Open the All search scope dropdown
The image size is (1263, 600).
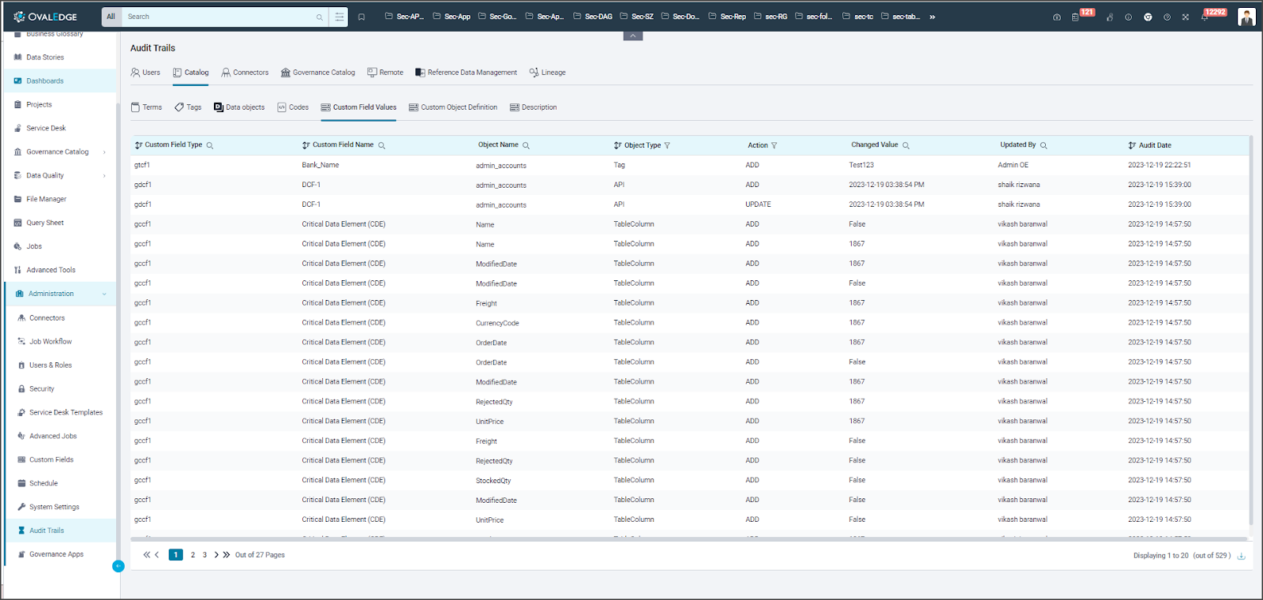pyautogui.click(x=111, y=17)
